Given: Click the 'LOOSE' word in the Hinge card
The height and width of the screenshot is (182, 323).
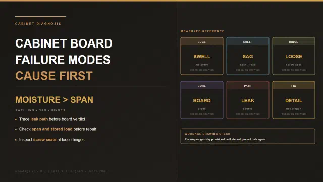Looking at the screenshot, I should pyautogui.click(x=294, y=56).
